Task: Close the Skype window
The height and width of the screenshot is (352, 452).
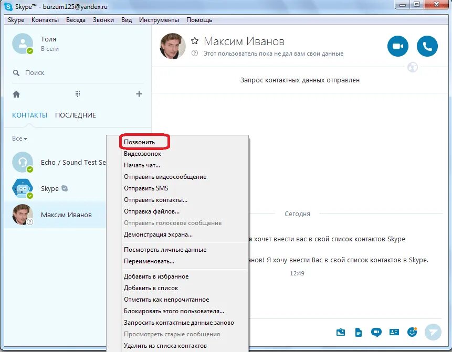Action: 436,5
